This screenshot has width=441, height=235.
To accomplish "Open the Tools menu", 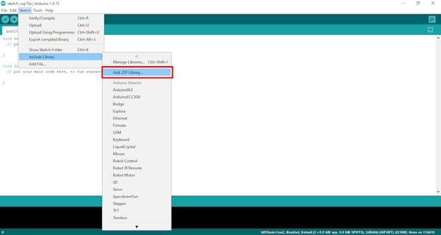I will pyautogui.click(x=38, y=10).
